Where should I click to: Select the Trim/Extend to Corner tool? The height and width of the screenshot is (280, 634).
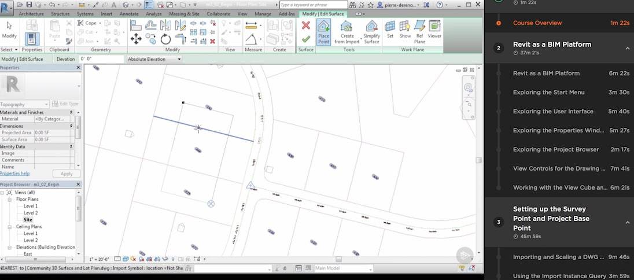click(180, 39)
